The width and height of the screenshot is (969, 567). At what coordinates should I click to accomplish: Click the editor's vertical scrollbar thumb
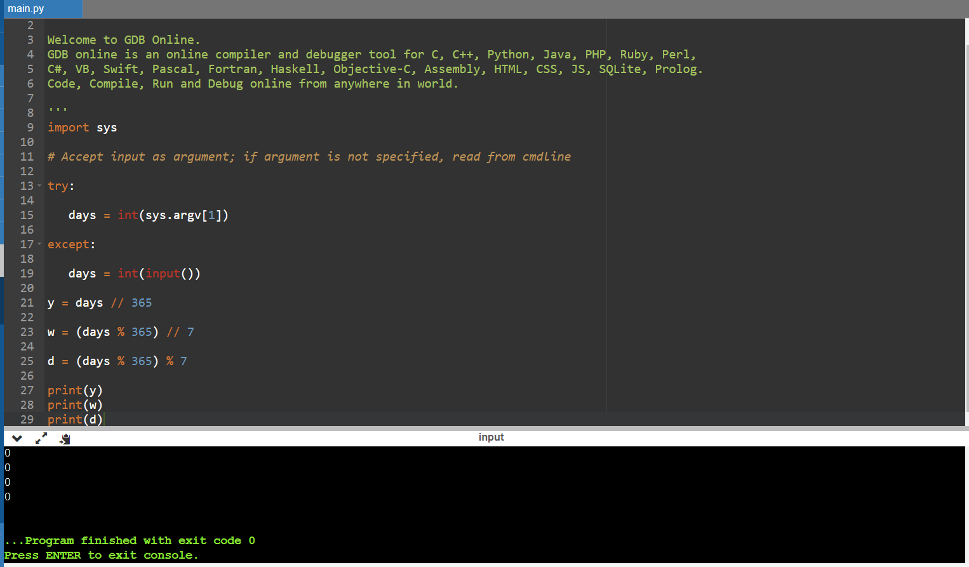(966, 222)
